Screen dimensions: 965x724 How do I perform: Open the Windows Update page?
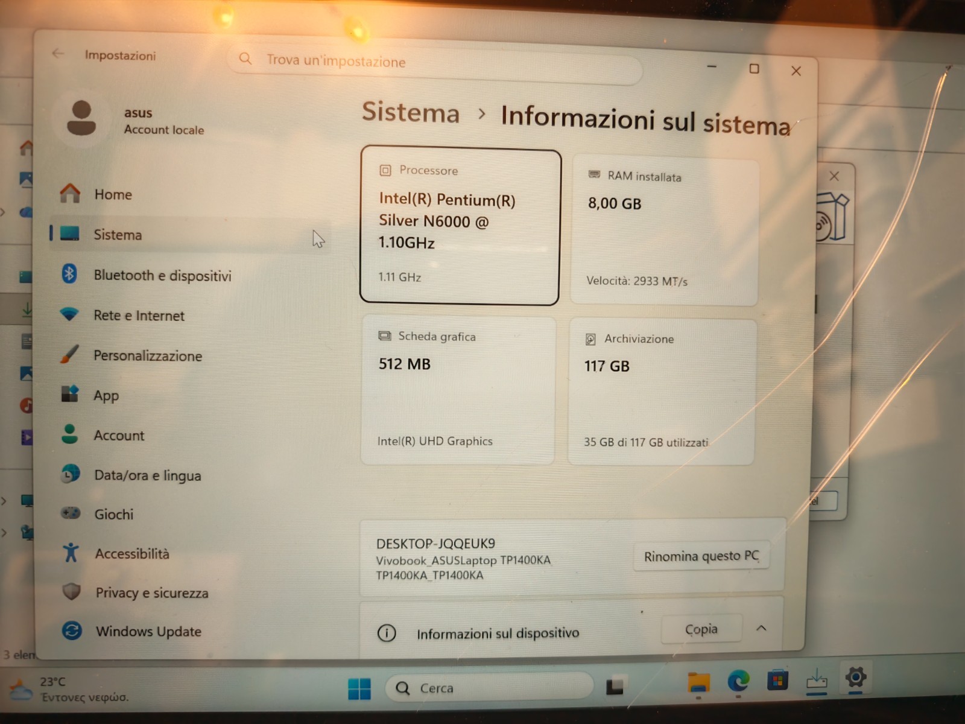[190, 631]
